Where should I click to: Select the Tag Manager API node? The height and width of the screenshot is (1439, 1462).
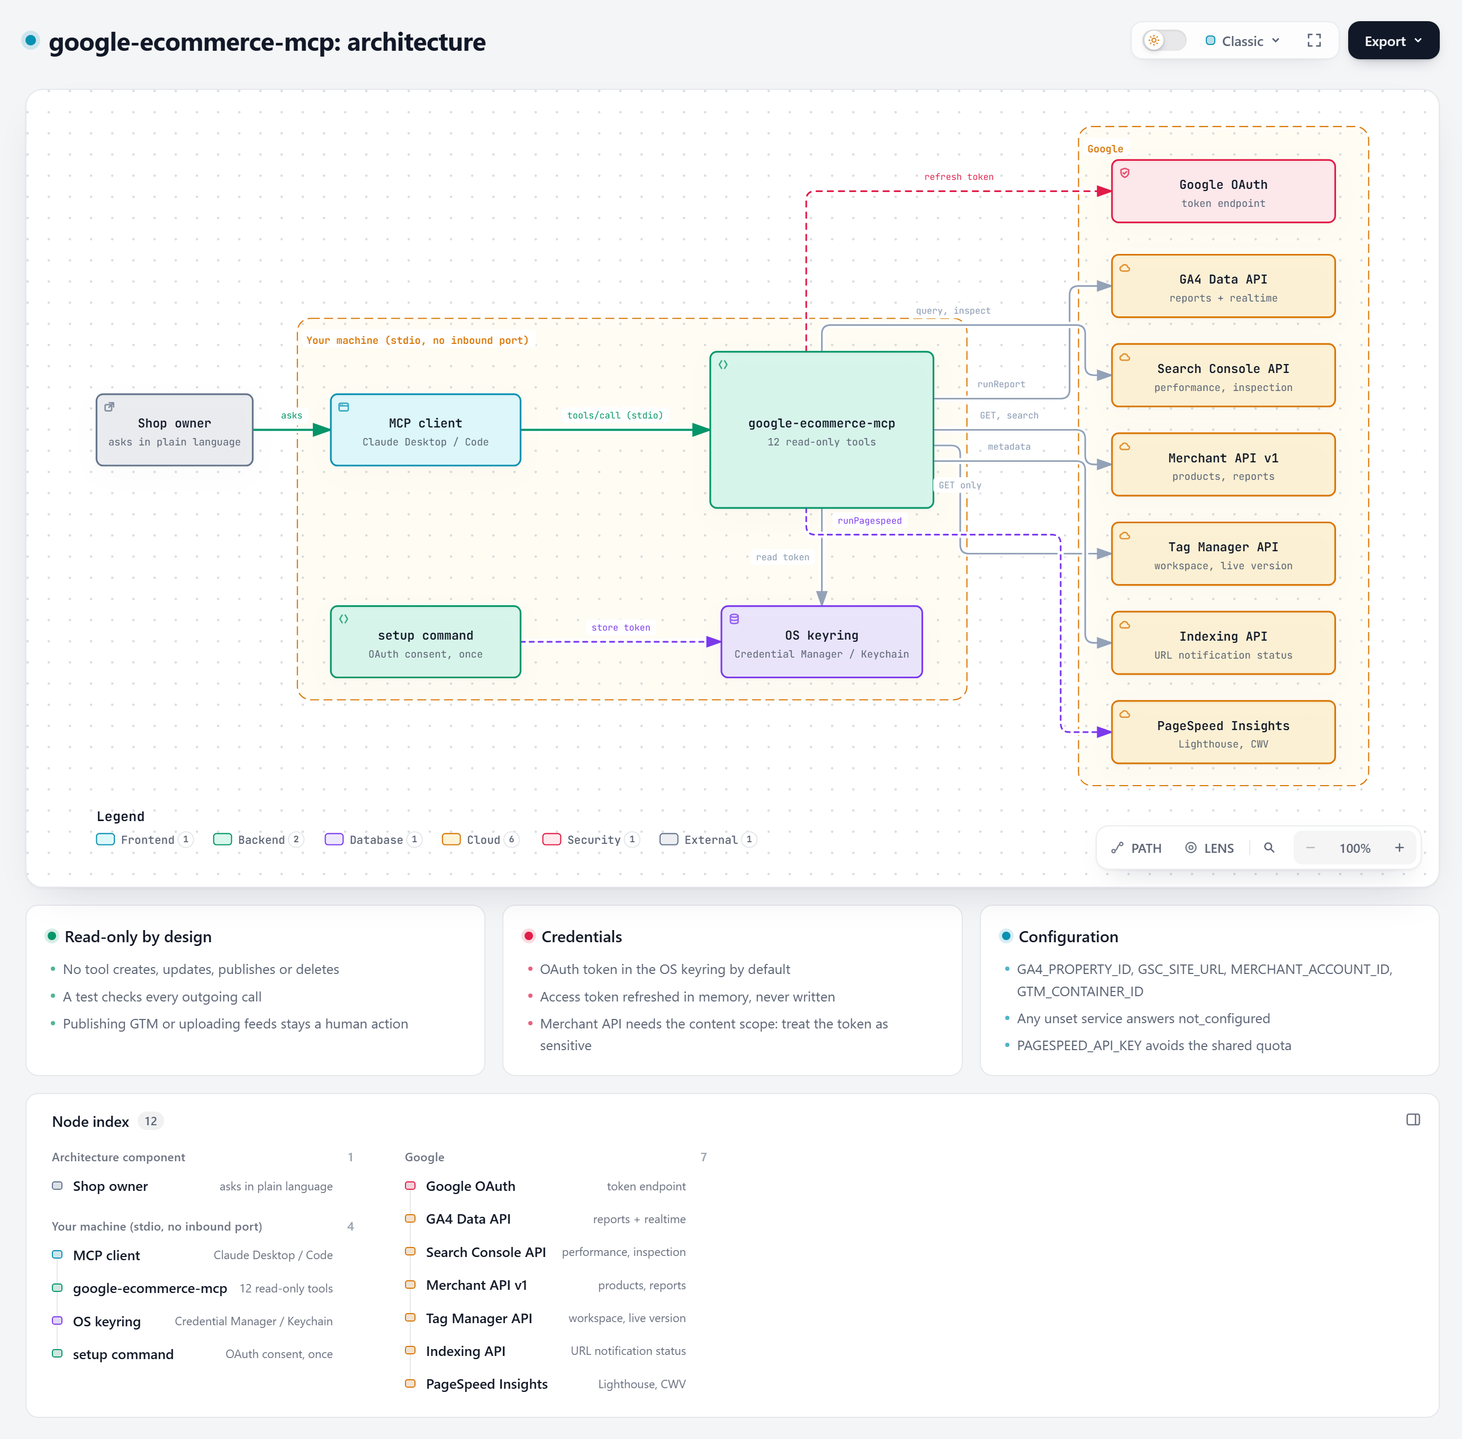pyautogui.click(x=1223, y=554)
